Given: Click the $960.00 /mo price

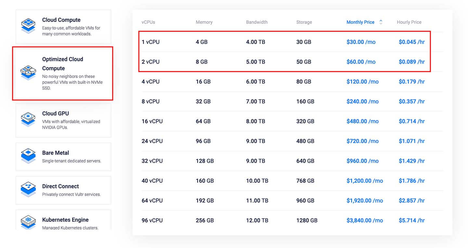Looking at the screenshot, I should pos(362,161).
